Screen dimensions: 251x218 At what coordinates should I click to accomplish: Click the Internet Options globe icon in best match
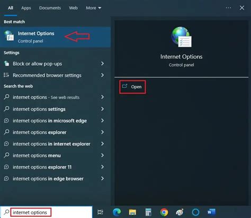pos(9,36)
